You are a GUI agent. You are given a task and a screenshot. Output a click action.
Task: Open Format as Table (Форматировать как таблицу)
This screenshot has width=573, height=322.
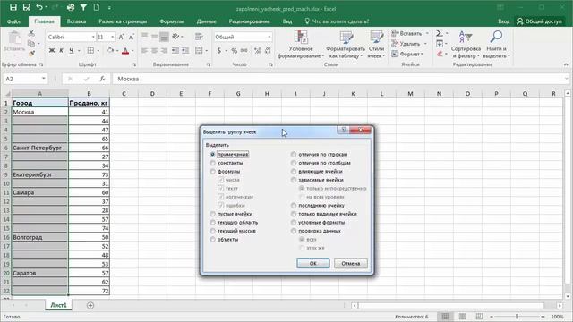tap(346, 44)
